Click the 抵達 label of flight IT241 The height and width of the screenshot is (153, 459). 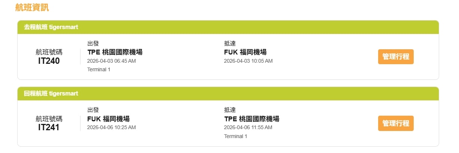tap(230, 110)
